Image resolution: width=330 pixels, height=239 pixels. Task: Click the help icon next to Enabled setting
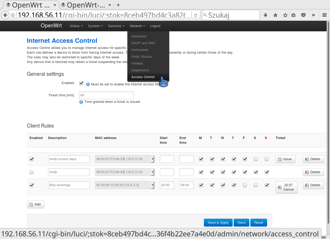(88, 84)
